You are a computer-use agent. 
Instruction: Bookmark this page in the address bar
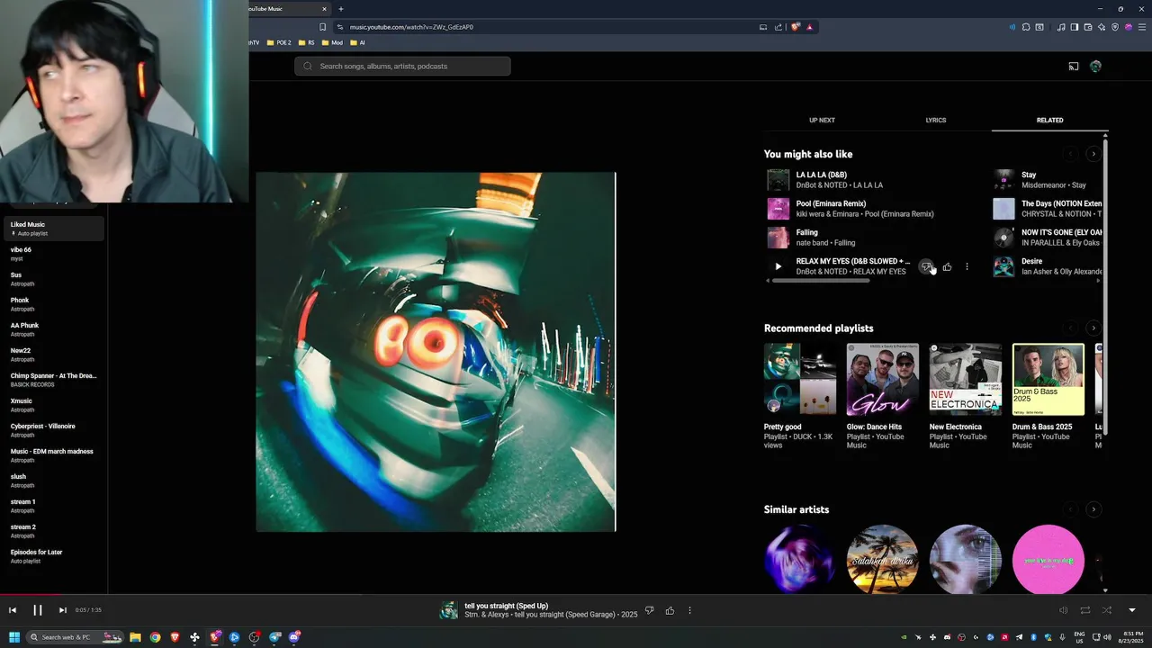click(x=322, y=27)
